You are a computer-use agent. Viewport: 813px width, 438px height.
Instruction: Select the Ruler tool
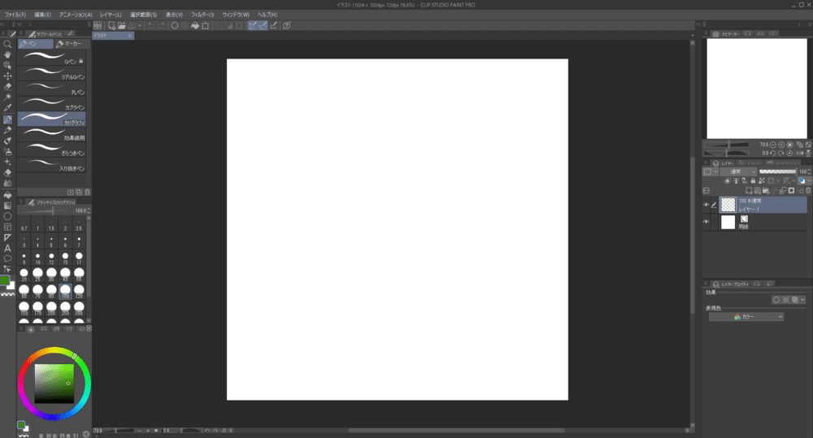(x=7, y=237)
